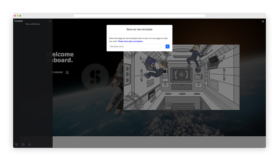Viewport: 279px width, 161px height.
Task: Click the space station illustration image
Action: tap(182, 77)
